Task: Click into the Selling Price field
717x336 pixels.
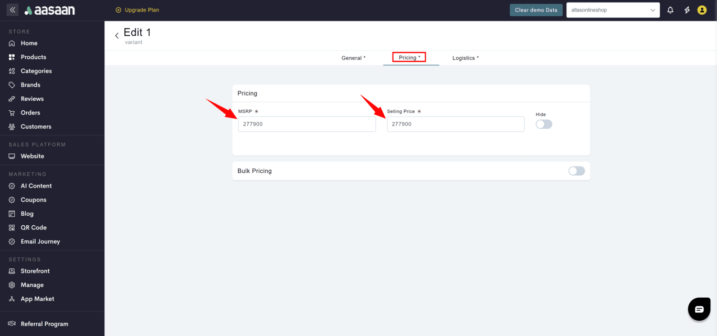Action: (x=455, y=124)
